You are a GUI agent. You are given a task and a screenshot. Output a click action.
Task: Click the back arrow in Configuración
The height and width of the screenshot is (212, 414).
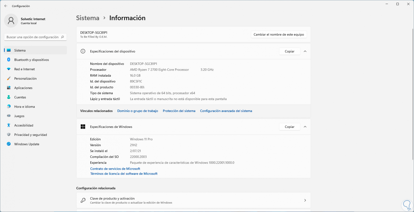pyautogui.click(x=6, y=6)
